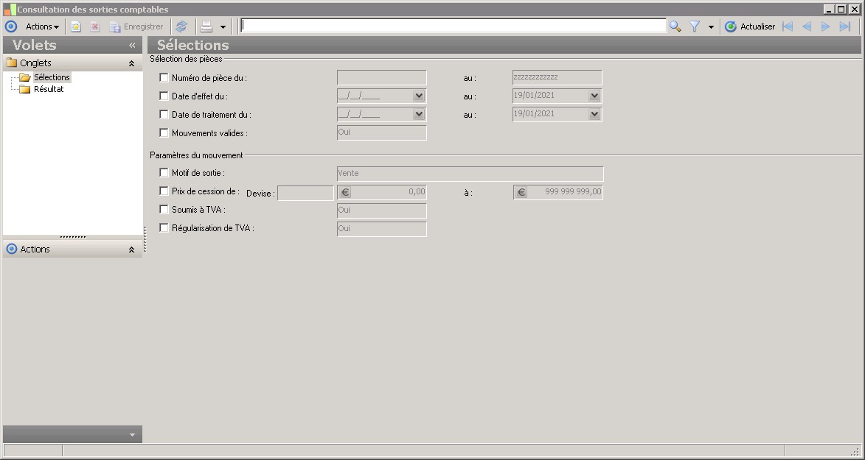Click euro icon on minimum price
Viewport: 865px width, 460px height.
click(x=345, y=192)
